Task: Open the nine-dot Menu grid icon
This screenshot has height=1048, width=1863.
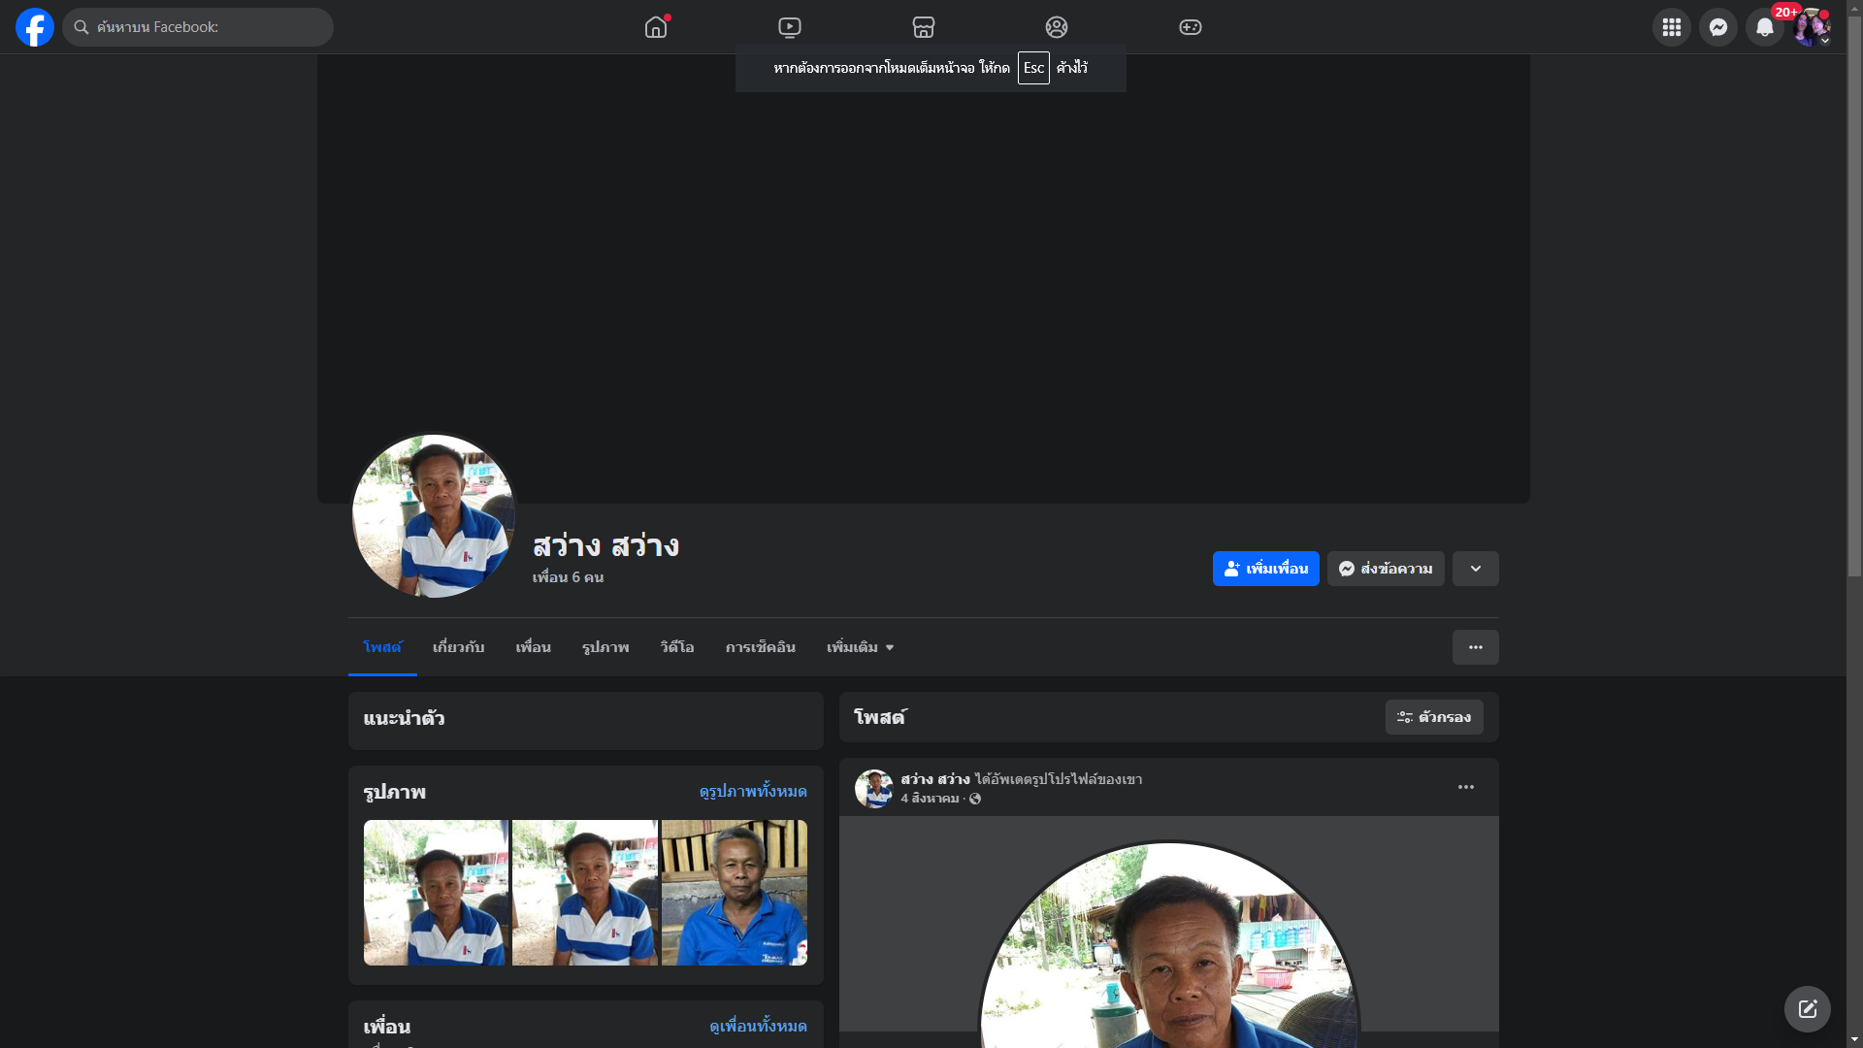Action: (x=1672, y=27)
